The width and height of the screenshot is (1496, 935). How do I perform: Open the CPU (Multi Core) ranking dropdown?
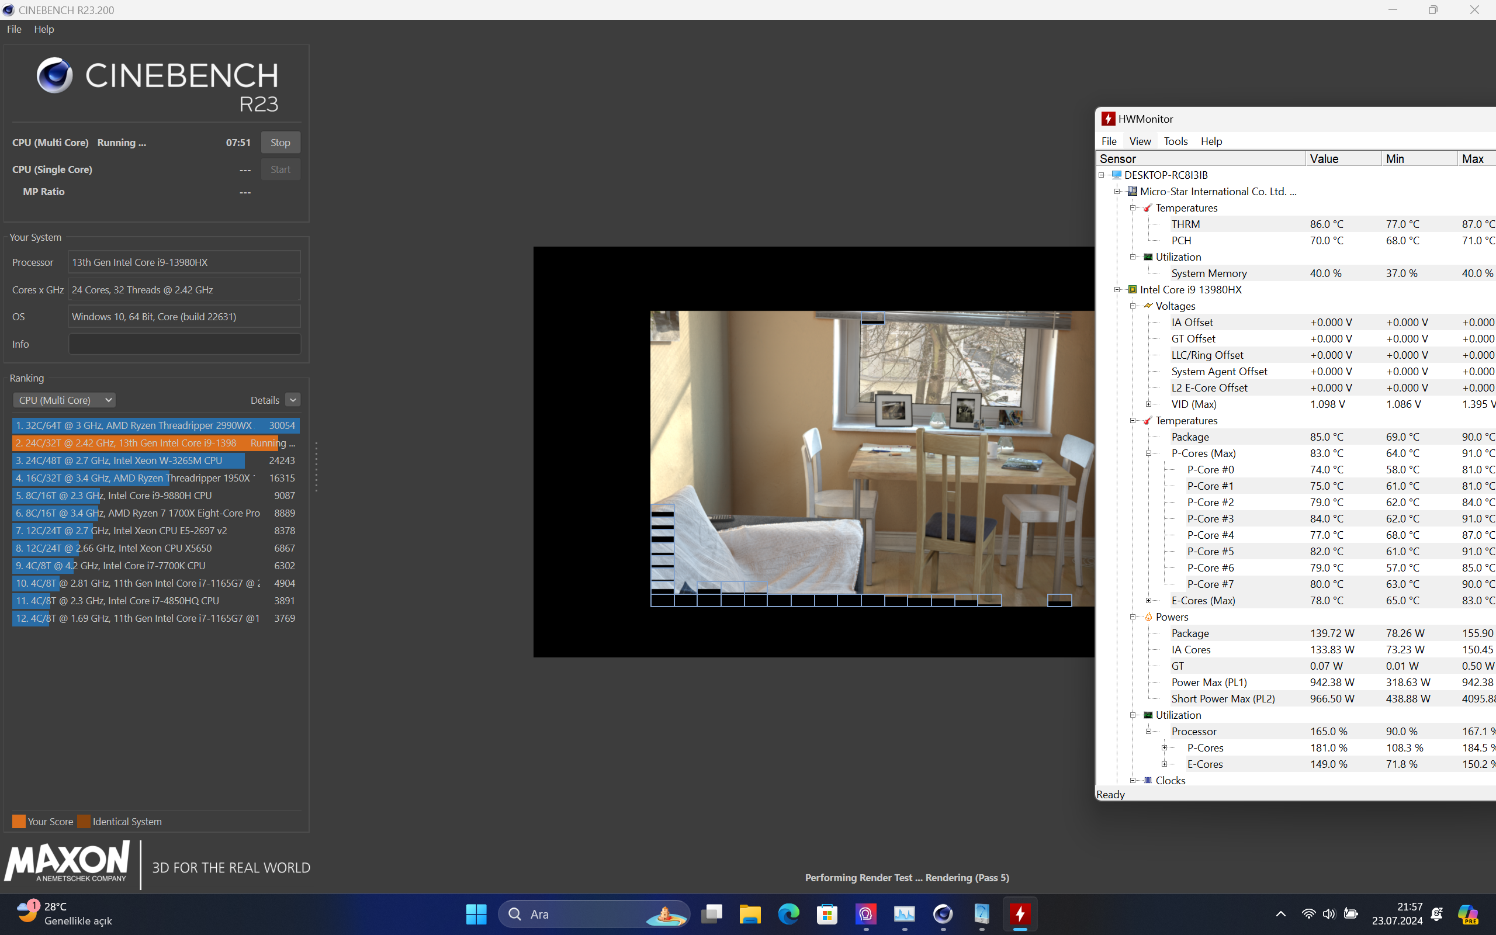pyautogui.click(x=64, y=400)
